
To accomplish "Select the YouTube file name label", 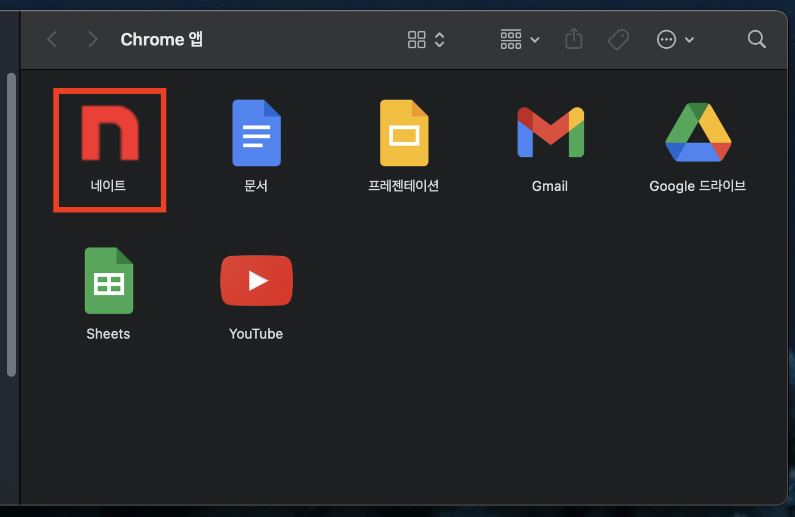I will coord(256,334).
